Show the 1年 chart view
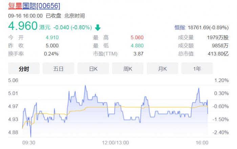Image resolution: width=237 pixels, height=149 pixels. pos(197,69)
